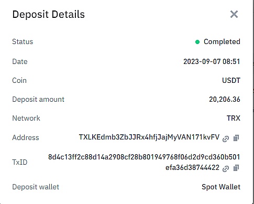The height and width of the screenshot is (204, 254).
Task: Select the Completed status text
Action: [x=222, y=41]
